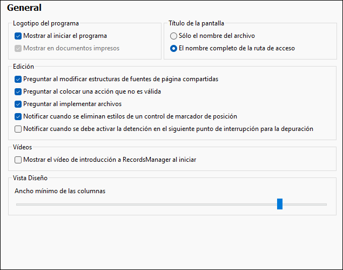This screenshot has width=343, height=270.
Task: Turn off "Notificar cuando se eliminan estilos"
Action: tap(18, 116)
